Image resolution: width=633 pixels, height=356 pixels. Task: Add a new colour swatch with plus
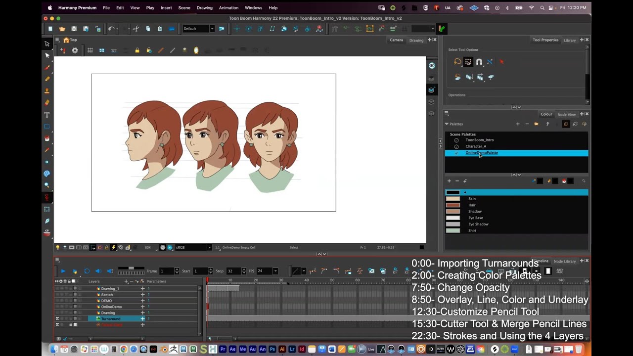449,181
